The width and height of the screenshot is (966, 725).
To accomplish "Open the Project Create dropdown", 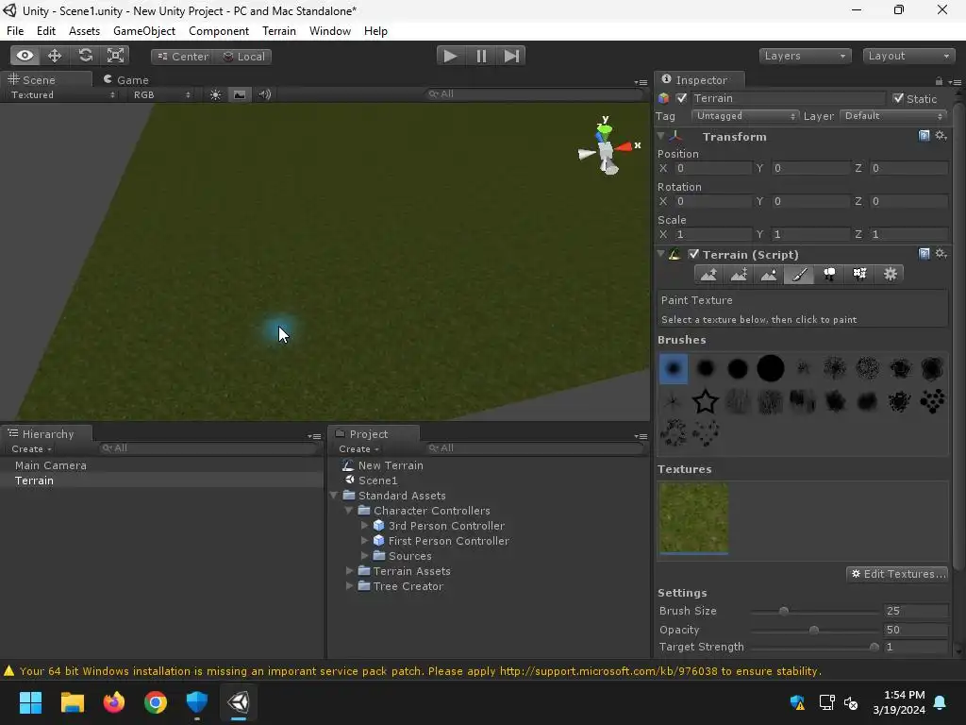I will tap(358, 448).
